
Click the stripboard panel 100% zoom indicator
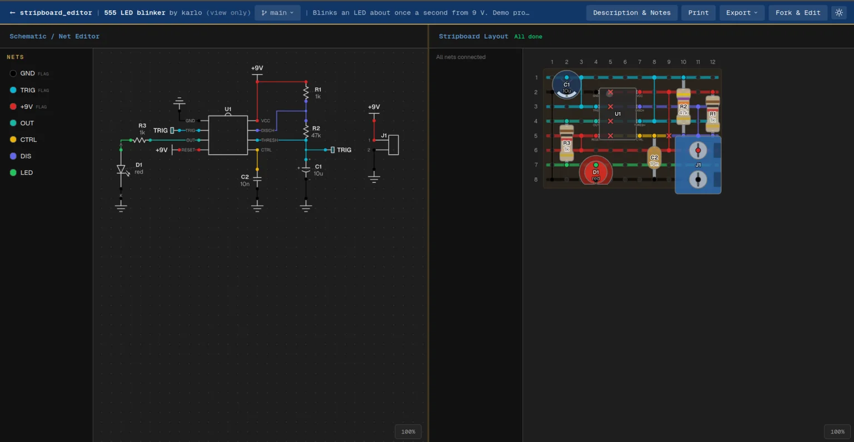[x=837, y=431]
